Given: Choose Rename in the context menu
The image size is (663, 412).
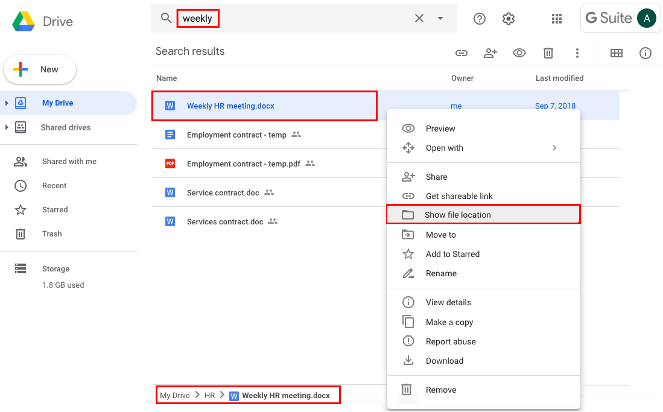Looking at the screenshot, I should 483,274.
